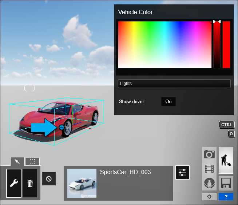Image resolution: width=238 pixels, height=205 pixels.
Task: Click the Show driver label
Action: click(131, 101)
